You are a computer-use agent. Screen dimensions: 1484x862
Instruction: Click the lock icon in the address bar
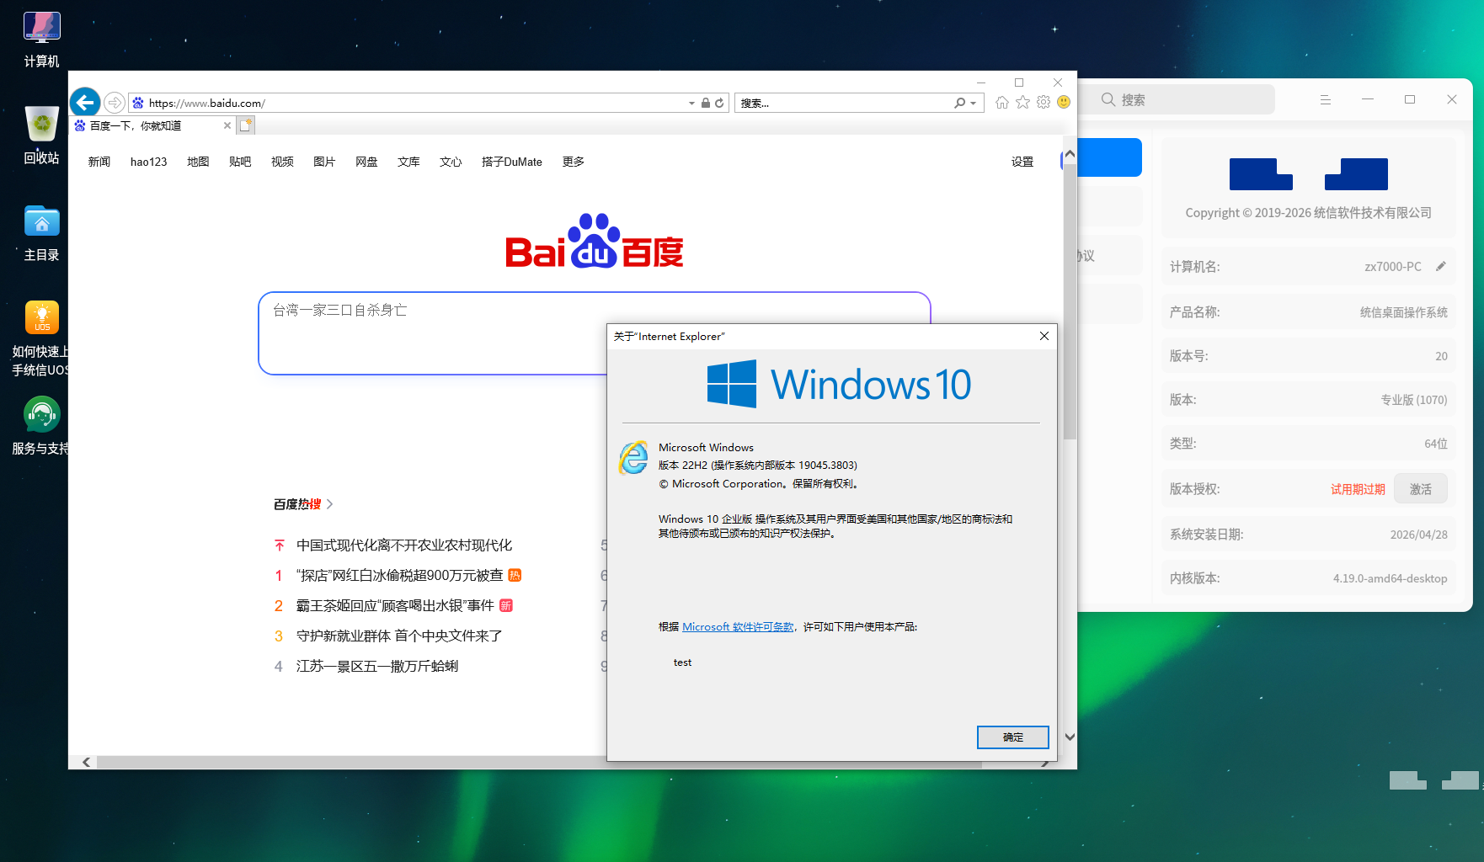(x=705, y=102)
